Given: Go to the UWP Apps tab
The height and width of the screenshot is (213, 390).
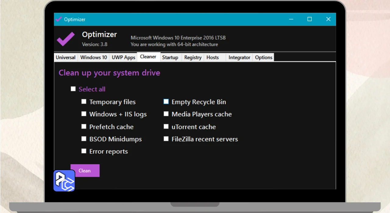Looking at the screenshot, I should [123, 58].
